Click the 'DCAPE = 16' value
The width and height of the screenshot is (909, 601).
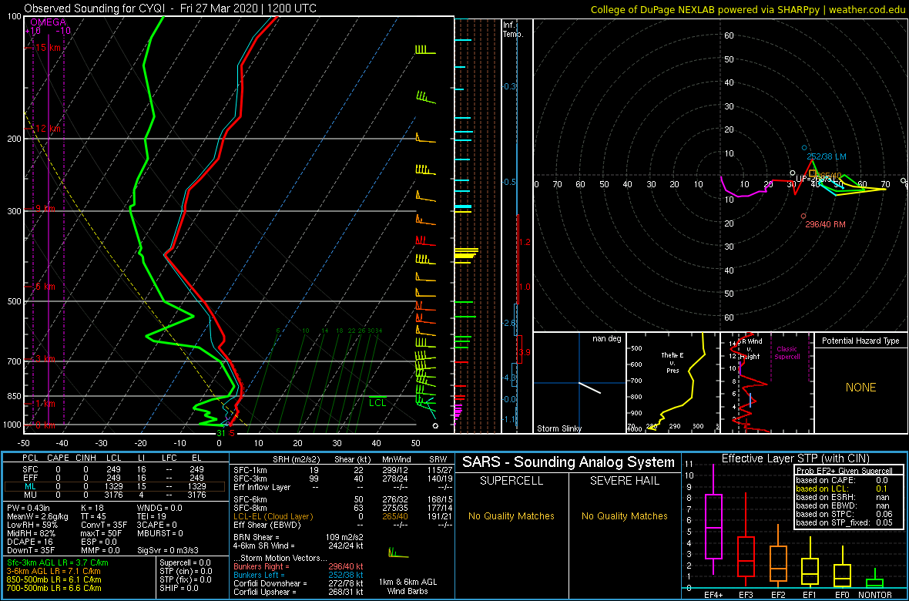pos(29,542)
